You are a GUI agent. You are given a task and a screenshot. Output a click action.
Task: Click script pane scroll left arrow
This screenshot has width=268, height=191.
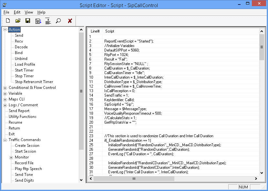click(x=91, y=178)
